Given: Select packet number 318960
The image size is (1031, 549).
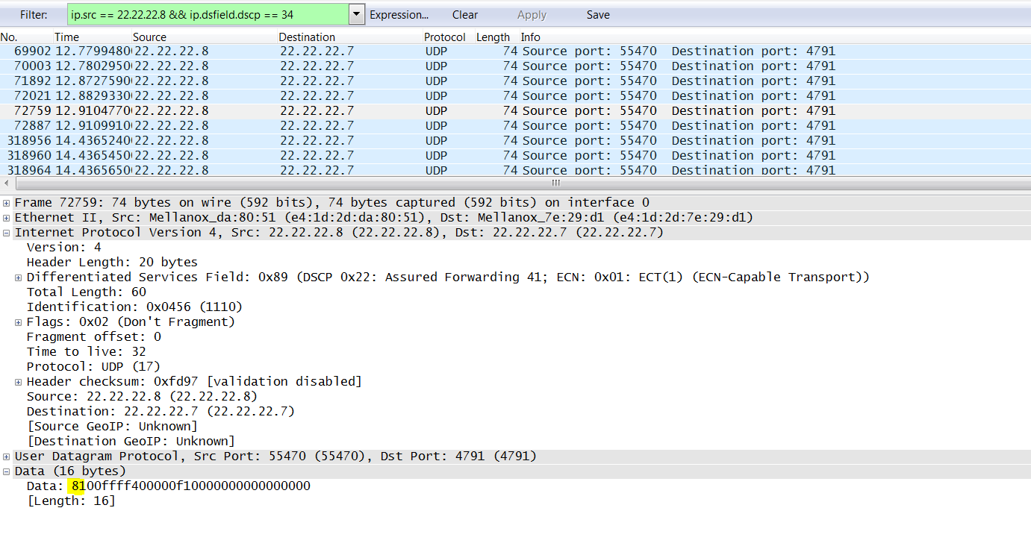Looking at the screenshot, I should pyautogui.click(x=515, y=156).
